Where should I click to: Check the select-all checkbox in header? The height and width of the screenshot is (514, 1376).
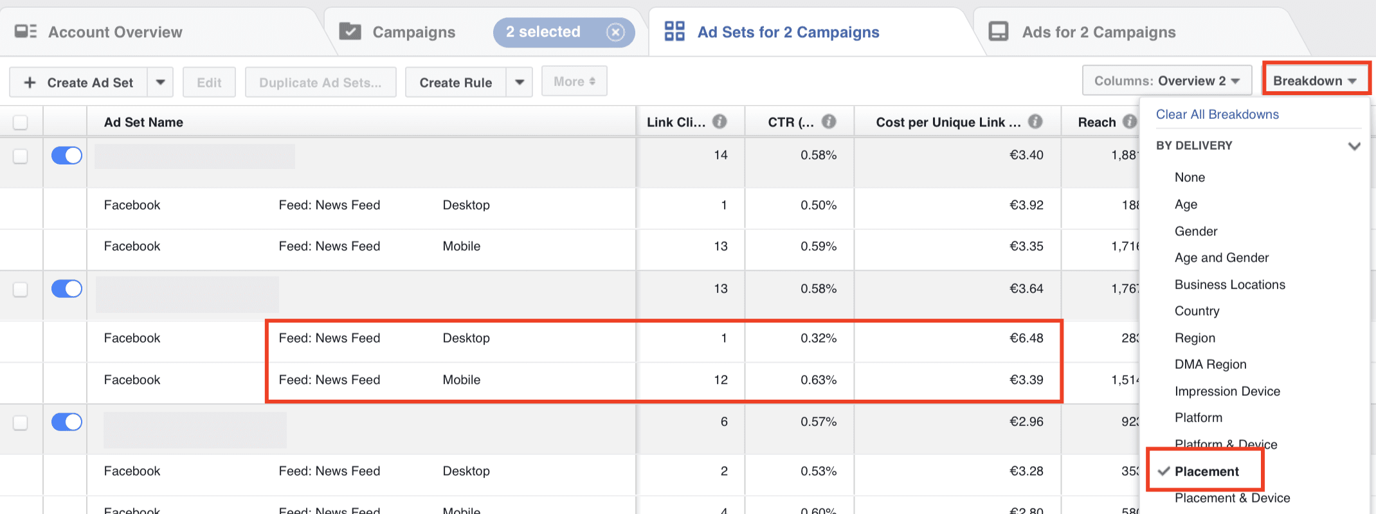click(21, 122)
